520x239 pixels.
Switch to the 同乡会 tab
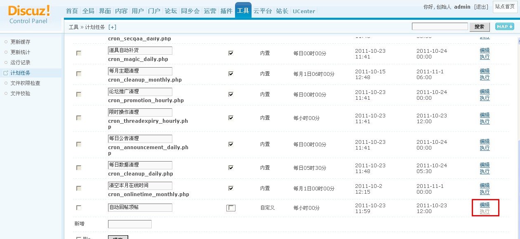point(190,11)
